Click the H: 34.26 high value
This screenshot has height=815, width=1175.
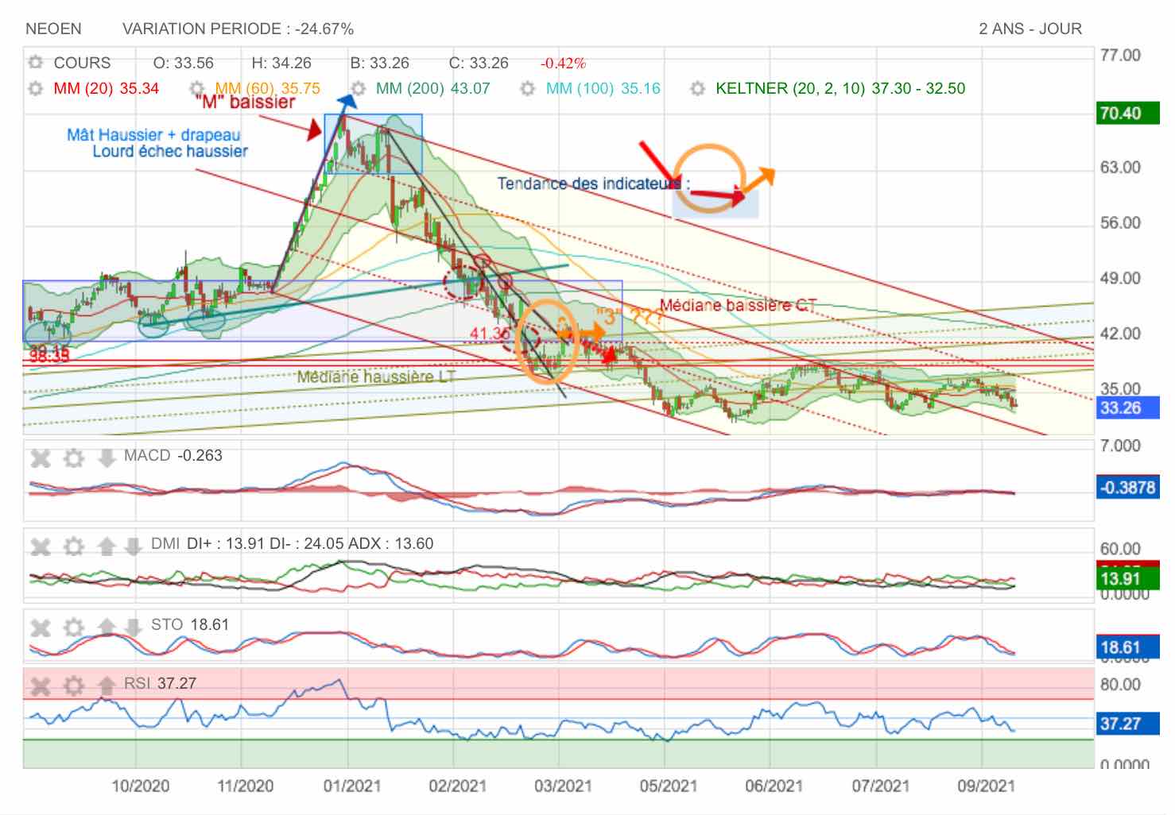pyautogui.click(x=281, y=63)
